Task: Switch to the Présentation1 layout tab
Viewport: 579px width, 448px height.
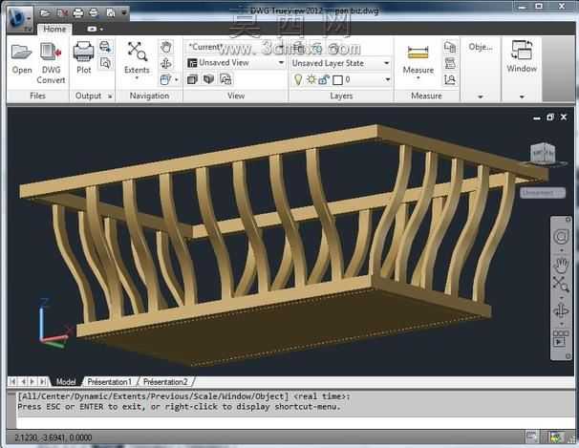Action: pos(109,381)
